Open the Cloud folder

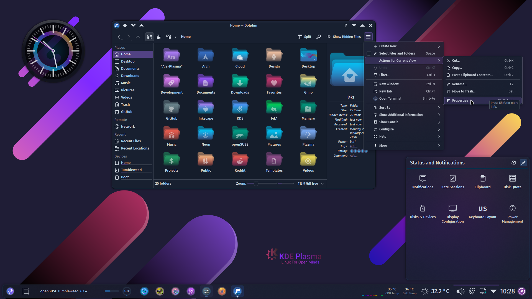pyautogui.click(x=240, y=58)
